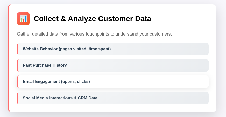Click empty right side of Email Engagement row
This screenshot has height=117, width=226.
pyautogui.click(x=159, y=82)
